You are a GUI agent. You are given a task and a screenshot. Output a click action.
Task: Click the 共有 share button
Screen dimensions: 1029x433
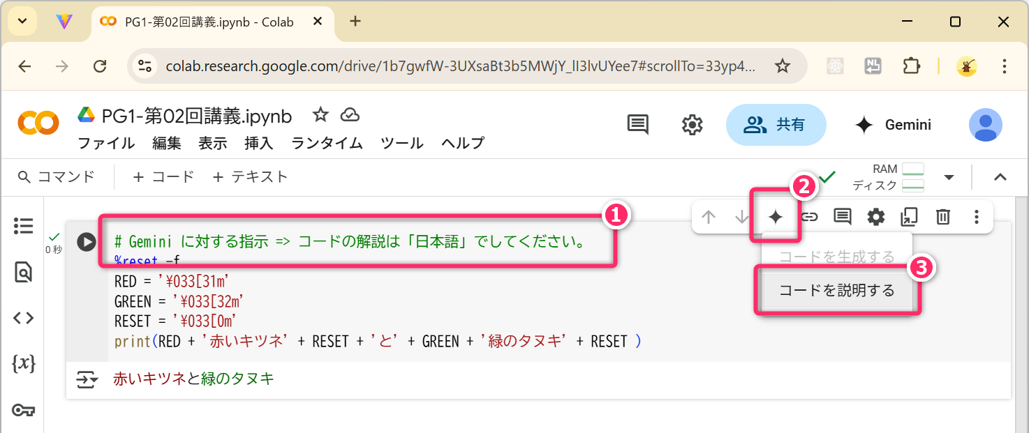776,125
